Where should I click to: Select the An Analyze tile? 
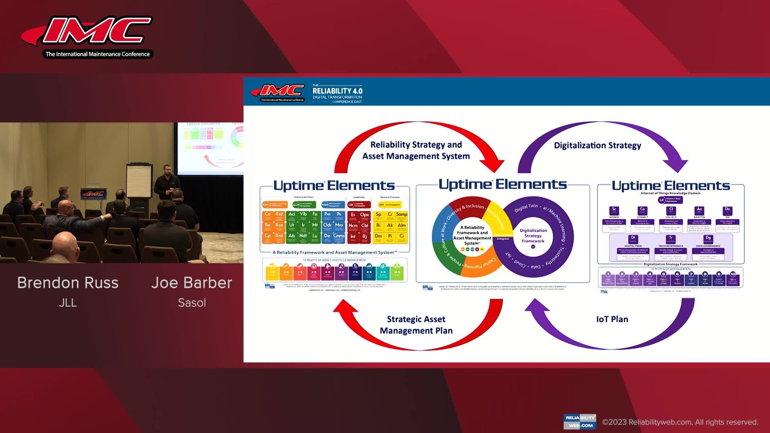click(699, 210)
